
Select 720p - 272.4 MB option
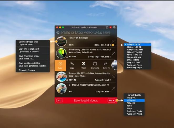pos(137,52)
